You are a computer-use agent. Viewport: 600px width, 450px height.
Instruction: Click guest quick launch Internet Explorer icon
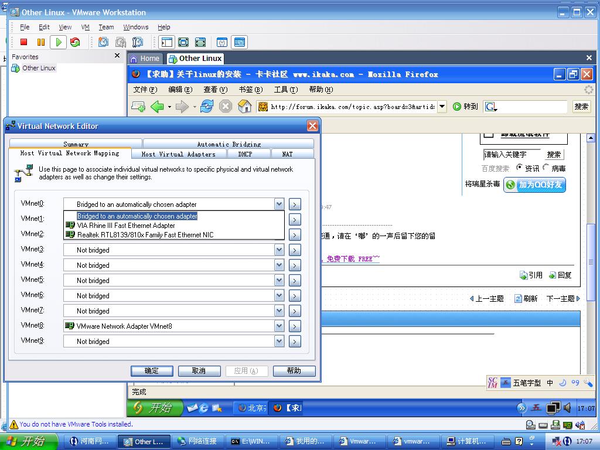pos(204,408)
